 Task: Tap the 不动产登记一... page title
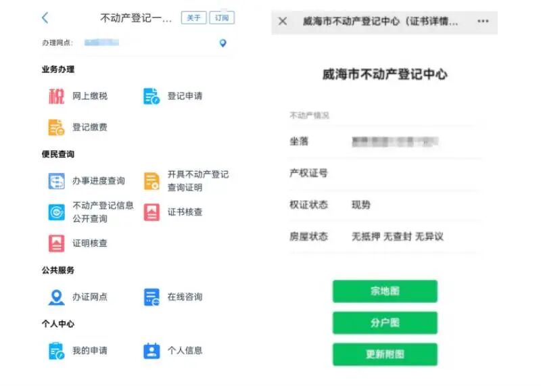click(136, 18)
